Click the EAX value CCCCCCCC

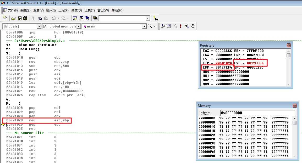coord(224,50)
